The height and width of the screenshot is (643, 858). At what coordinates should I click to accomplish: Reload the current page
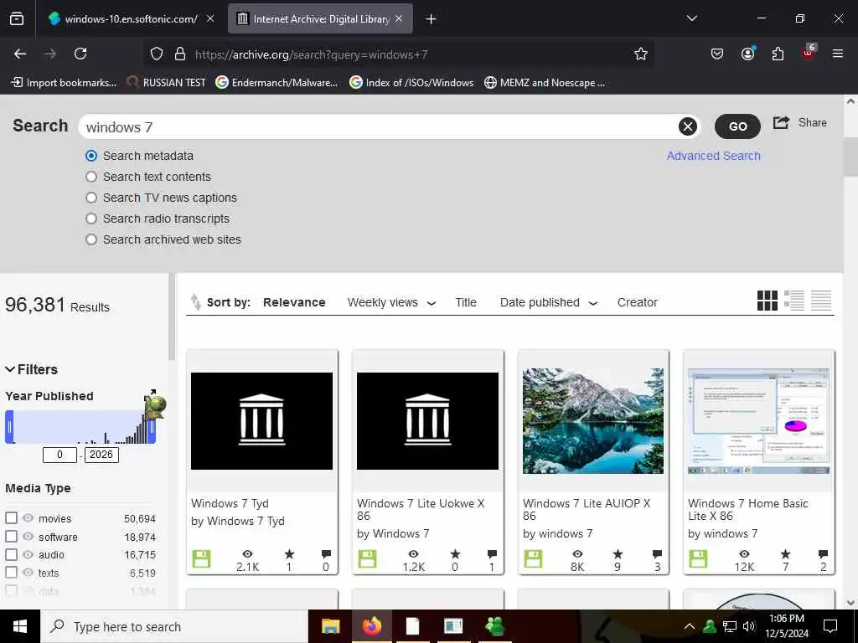click(x=80, y=54)
